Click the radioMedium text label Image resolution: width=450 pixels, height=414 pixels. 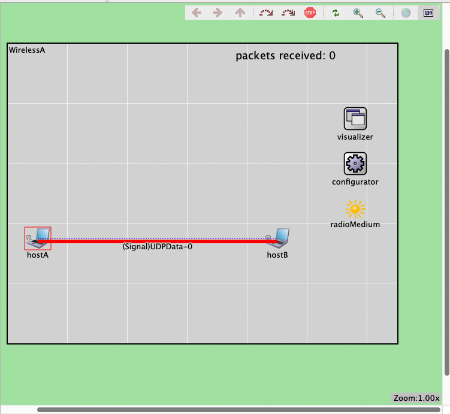355,224
